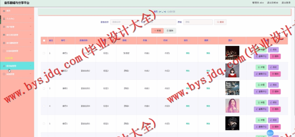The width and height of the screenshot is (295, 137).
Task: Tick the checkbox for row 编号4
Action: pyautogui.click(x=44, y=106)
